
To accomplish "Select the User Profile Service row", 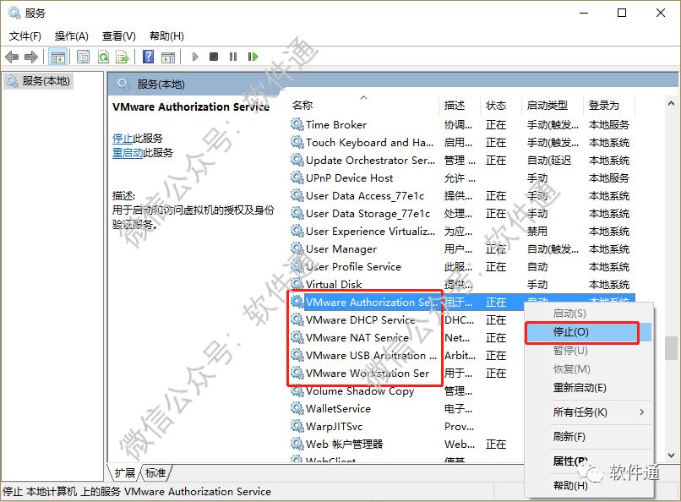I will click(461, 266).
